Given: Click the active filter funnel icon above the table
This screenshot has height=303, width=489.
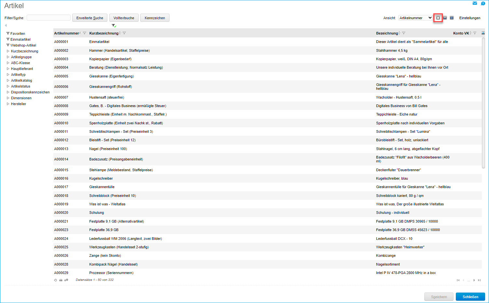Looking at the screenshot, I should pos(114,25).
